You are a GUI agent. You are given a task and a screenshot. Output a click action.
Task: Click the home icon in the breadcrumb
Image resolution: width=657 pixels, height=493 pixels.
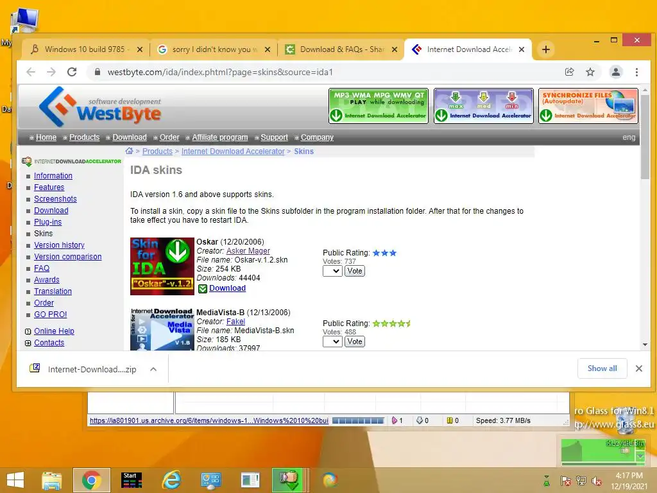[x=129, y=151]
